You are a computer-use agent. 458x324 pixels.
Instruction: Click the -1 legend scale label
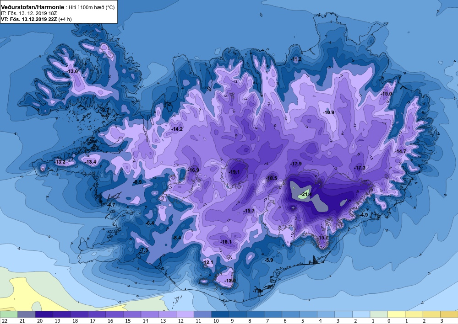(372, 321)
